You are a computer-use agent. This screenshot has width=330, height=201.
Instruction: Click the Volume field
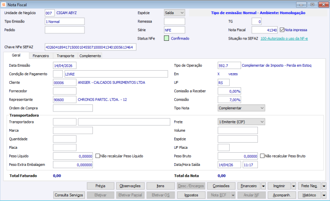[x=238, y=130]
